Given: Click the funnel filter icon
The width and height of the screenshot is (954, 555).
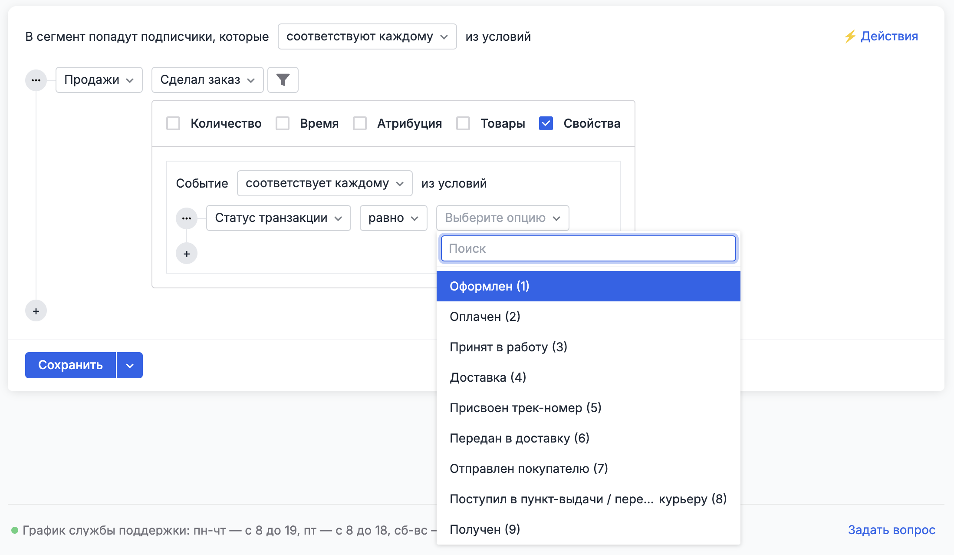Looking at the screenshot, I should coord(283,80).
